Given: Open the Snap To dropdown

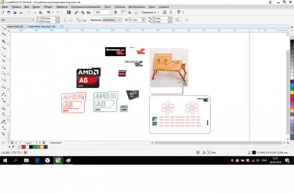Looking at the screenshot, I should coord(150,12).
